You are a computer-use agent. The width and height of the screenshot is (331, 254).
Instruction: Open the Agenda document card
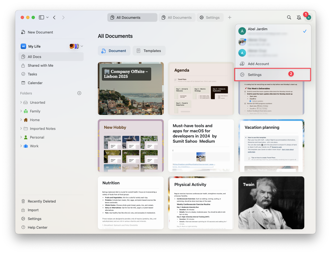201,88
